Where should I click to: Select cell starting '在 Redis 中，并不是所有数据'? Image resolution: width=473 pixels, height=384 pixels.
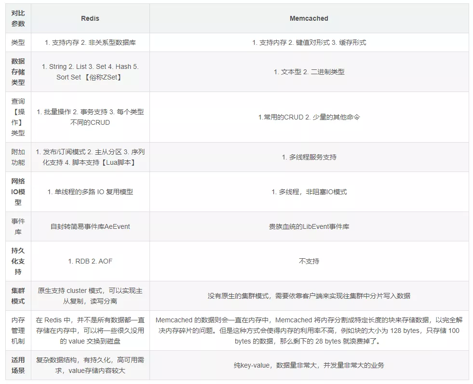[90, 331]
